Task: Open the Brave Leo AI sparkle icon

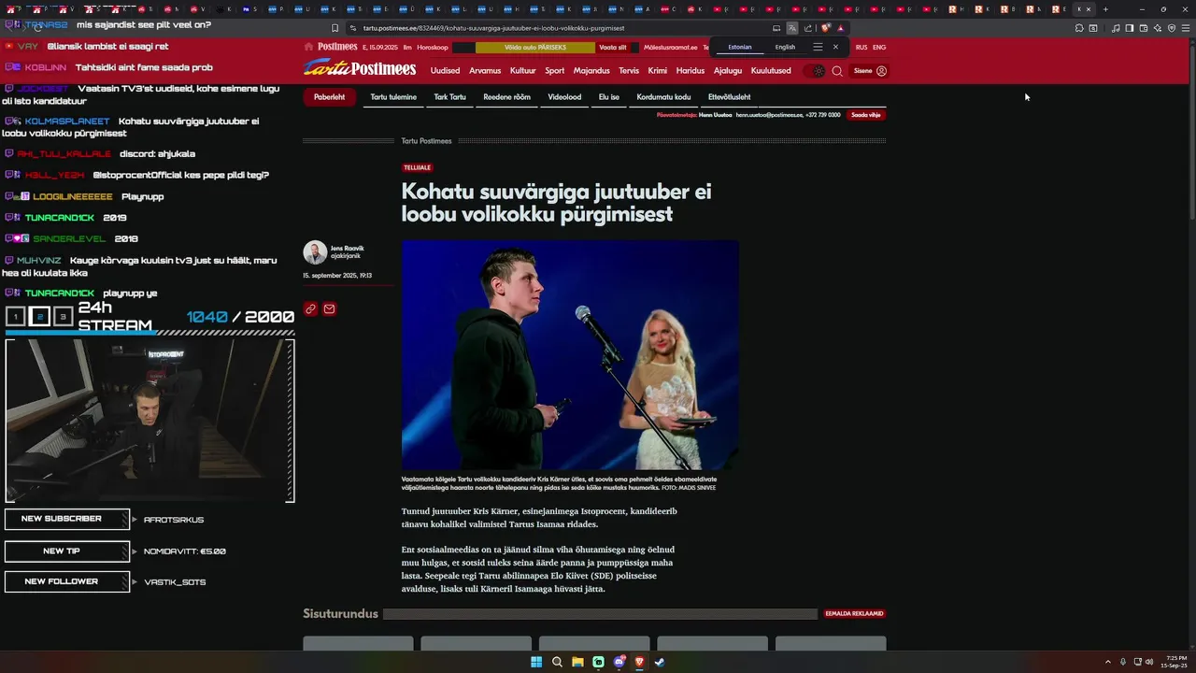Action: (x=1158, y=28)
